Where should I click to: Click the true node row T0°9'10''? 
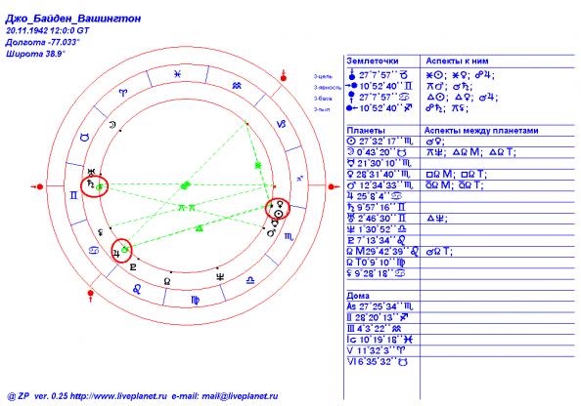[x=460, y=263]
